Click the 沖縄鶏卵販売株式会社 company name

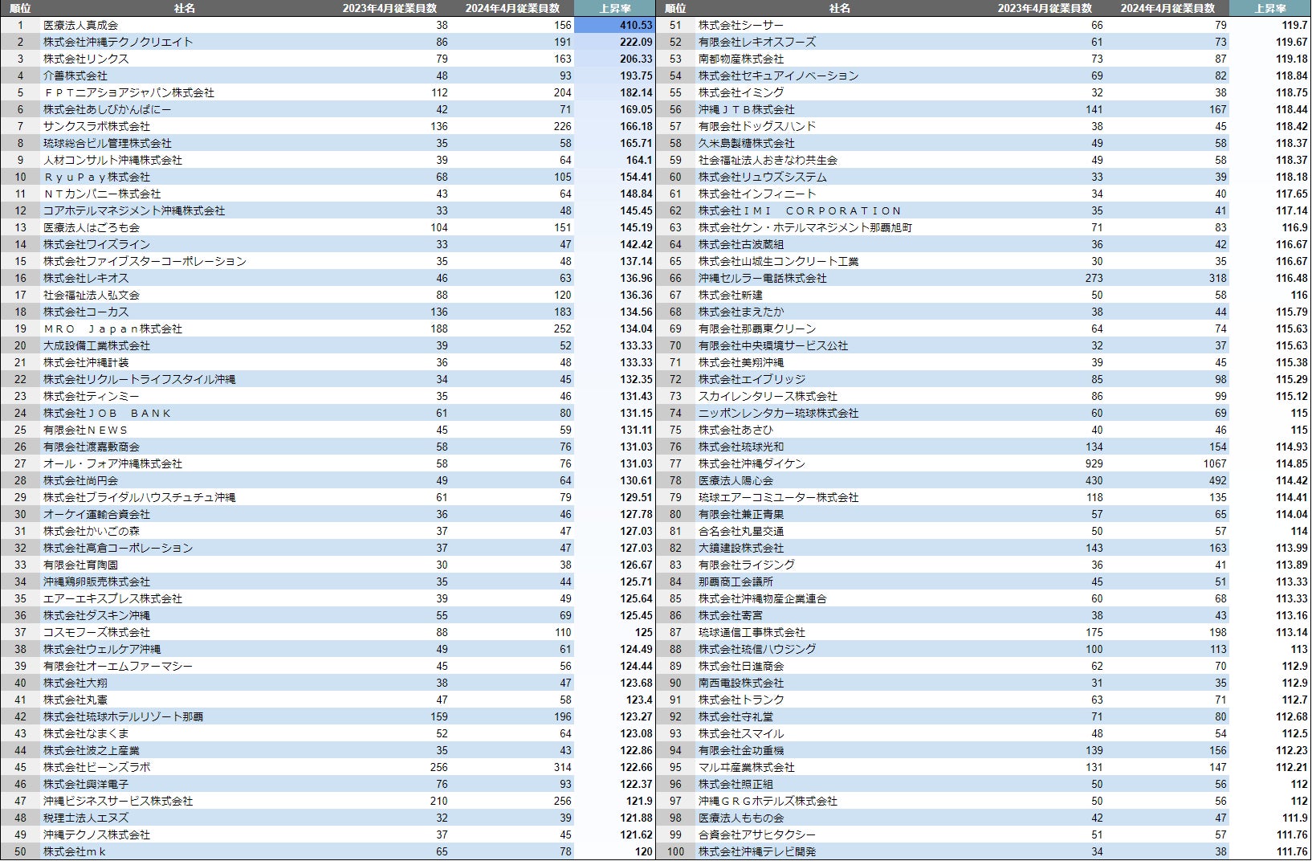pyautogui.click(x=96, y=581)
